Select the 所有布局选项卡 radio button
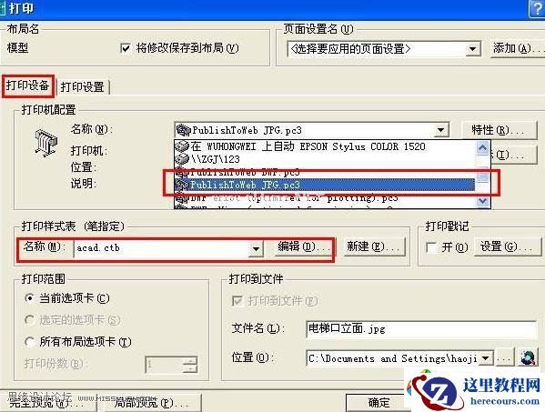This screenshot has height=412, width=545. 30,342
